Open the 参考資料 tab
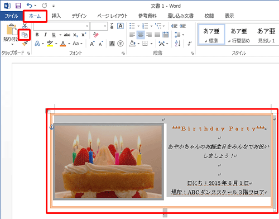Screen dimensions: 279x219 point(147,16)
